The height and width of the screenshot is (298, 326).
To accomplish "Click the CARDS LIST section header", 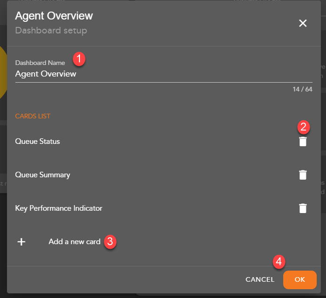I will [33, 116].
